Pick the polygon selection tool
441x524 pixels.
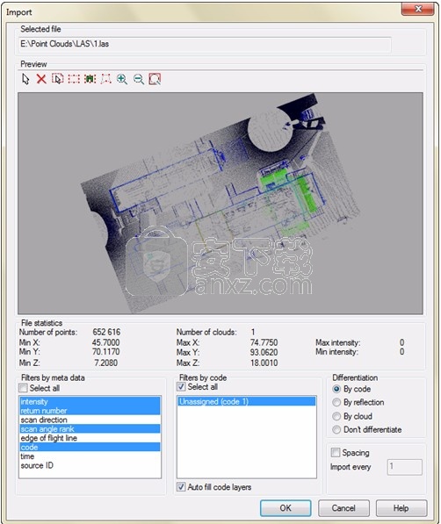tap(106, 79)
